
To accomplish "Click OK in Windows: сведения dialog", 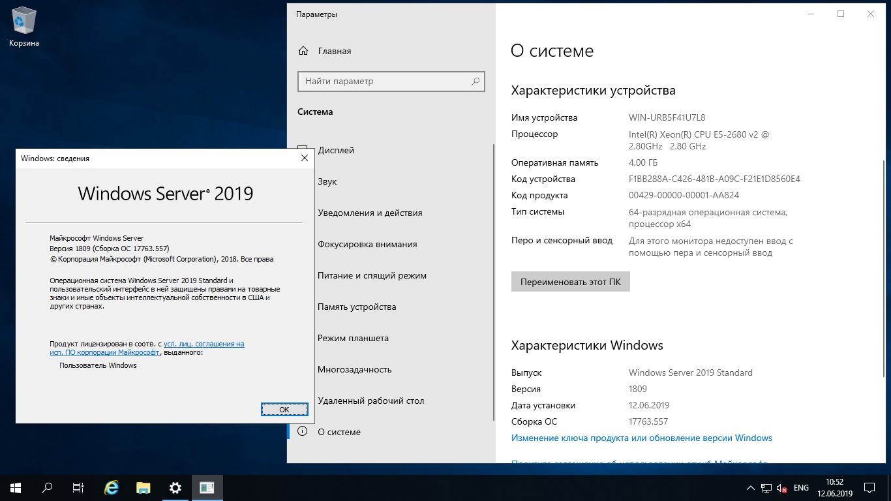I will tap(284, 409).
